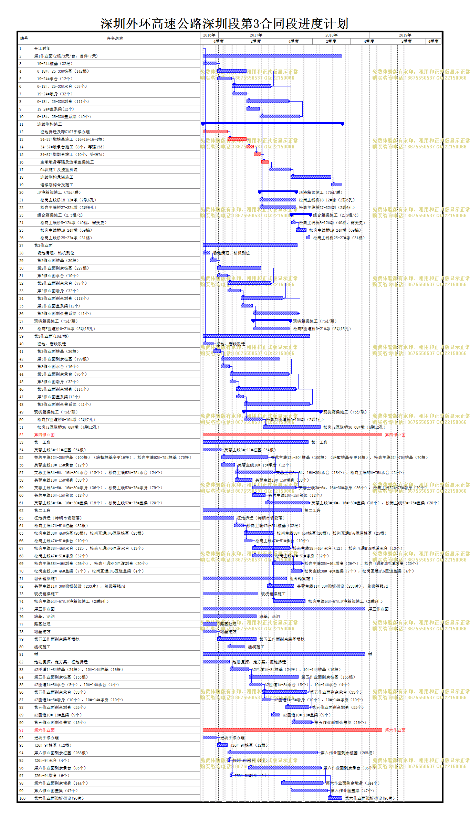The image size is (470, 819).
Task: Click the Gantt bar label 路基、涵洞
Action: click(x=270, y=617)
